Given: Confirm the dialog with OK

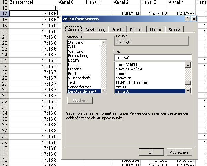Looking at the screenshot, I should pyautogui.click(x=151, y=152).
